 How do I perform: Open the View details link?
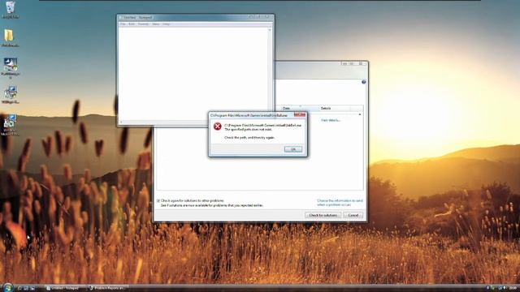tap(331, 120)
